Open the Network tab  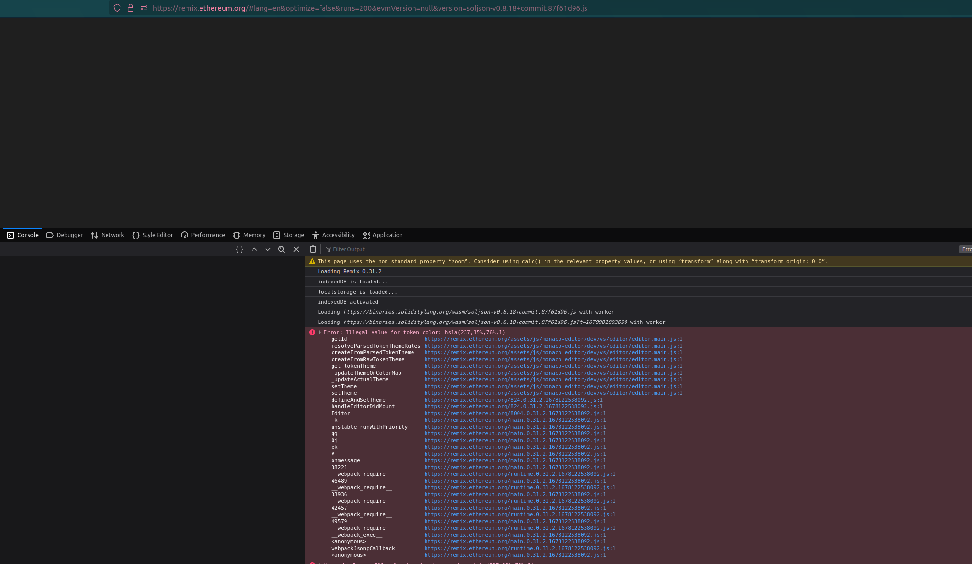coord(107,235)
